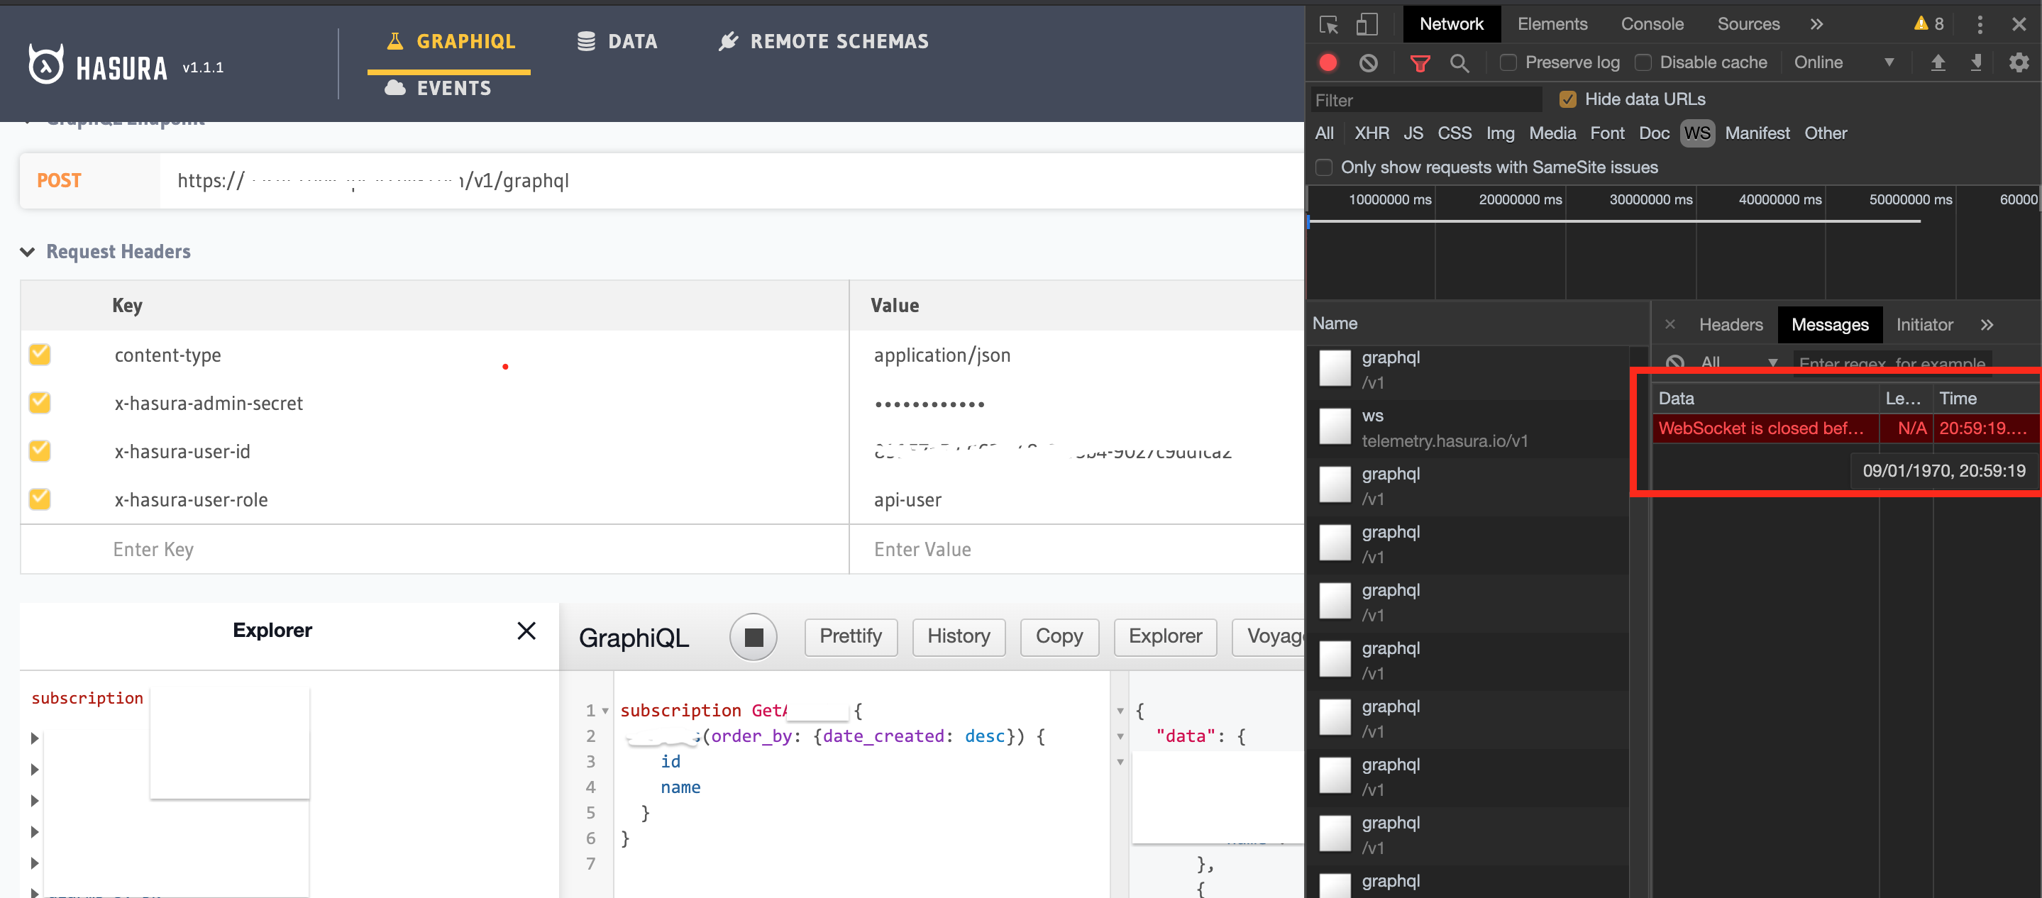Show more request detail tabs
The image size is (2042, 898).
coord(1987,325)
